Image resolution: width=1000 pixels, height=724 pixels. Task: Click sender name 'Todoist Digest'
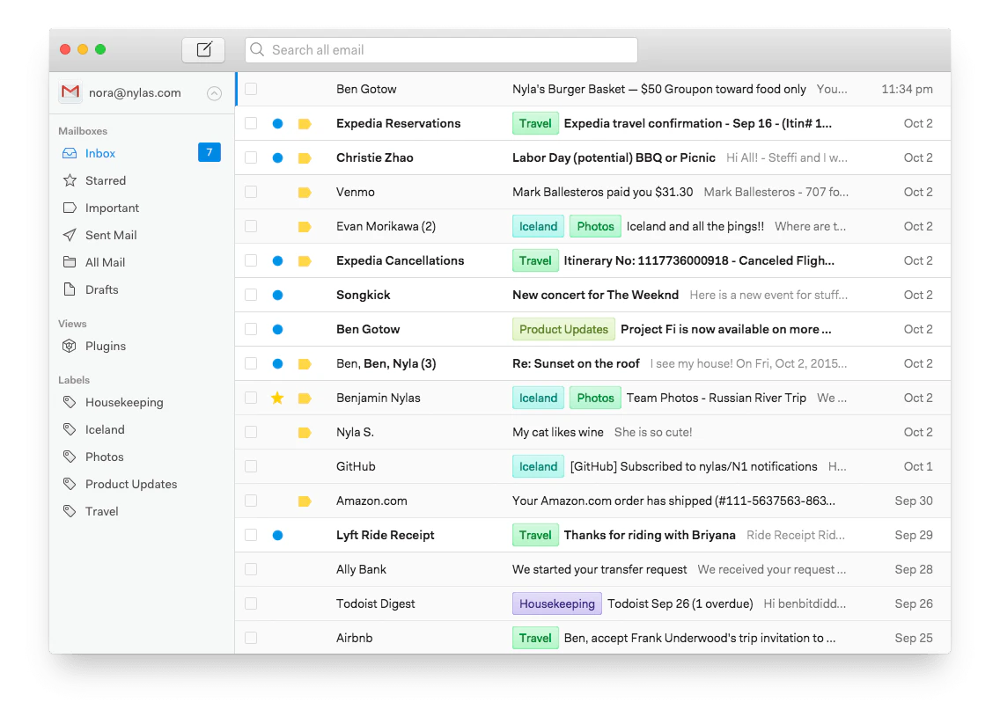[x=376, y=603]
